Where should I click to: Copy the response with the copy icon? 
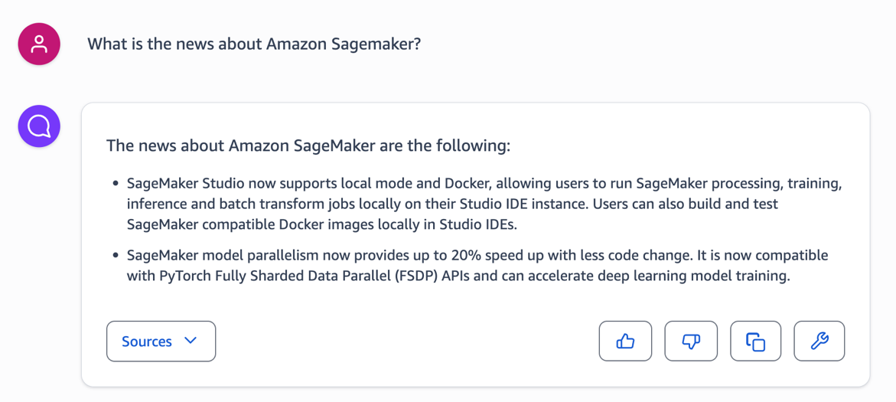(x=756, y=341)
